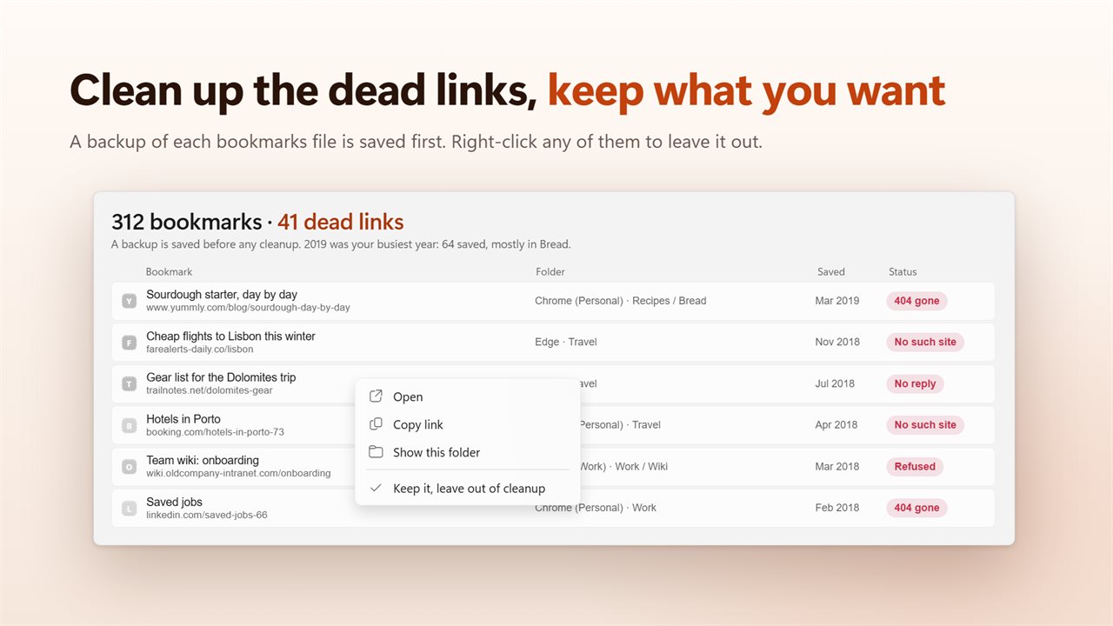This screenshot has height=626, width=1113.
Task: Select Copy link in the context menu
Action: pyautogui.click(x=468, y=424)
